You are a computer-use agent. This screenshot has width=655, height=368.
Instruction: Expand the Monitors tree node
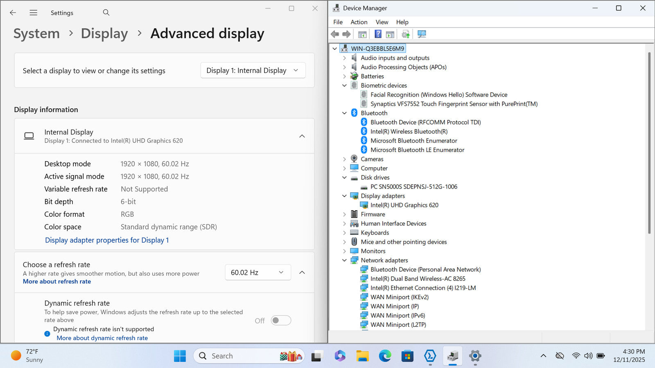click(x=344, y=251)
